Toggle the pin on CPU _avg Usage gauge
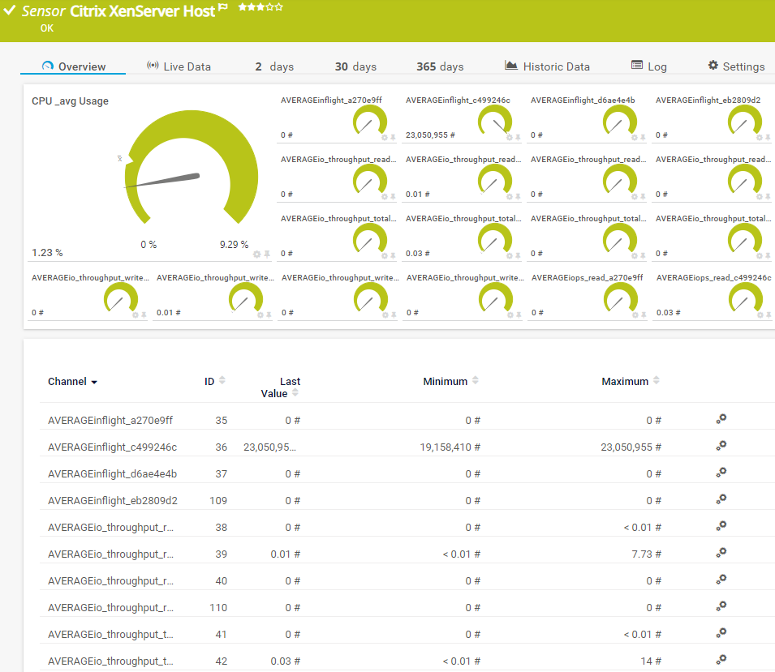The height and width of the screenshot is (672, 775). tap(268, 254)
